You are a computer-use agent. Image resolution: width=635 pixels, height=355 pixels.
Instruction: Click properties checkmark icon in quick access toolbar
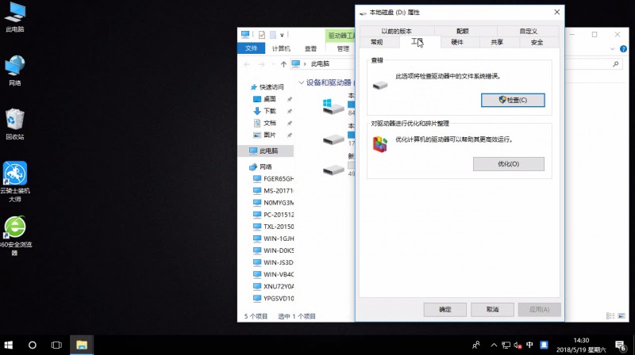pyautogui.click(x=262, y=35)
